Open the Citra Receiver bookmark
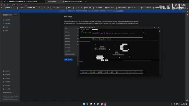Image resolution: width=189 pixels, height=106 pixels. click(60, 8)
